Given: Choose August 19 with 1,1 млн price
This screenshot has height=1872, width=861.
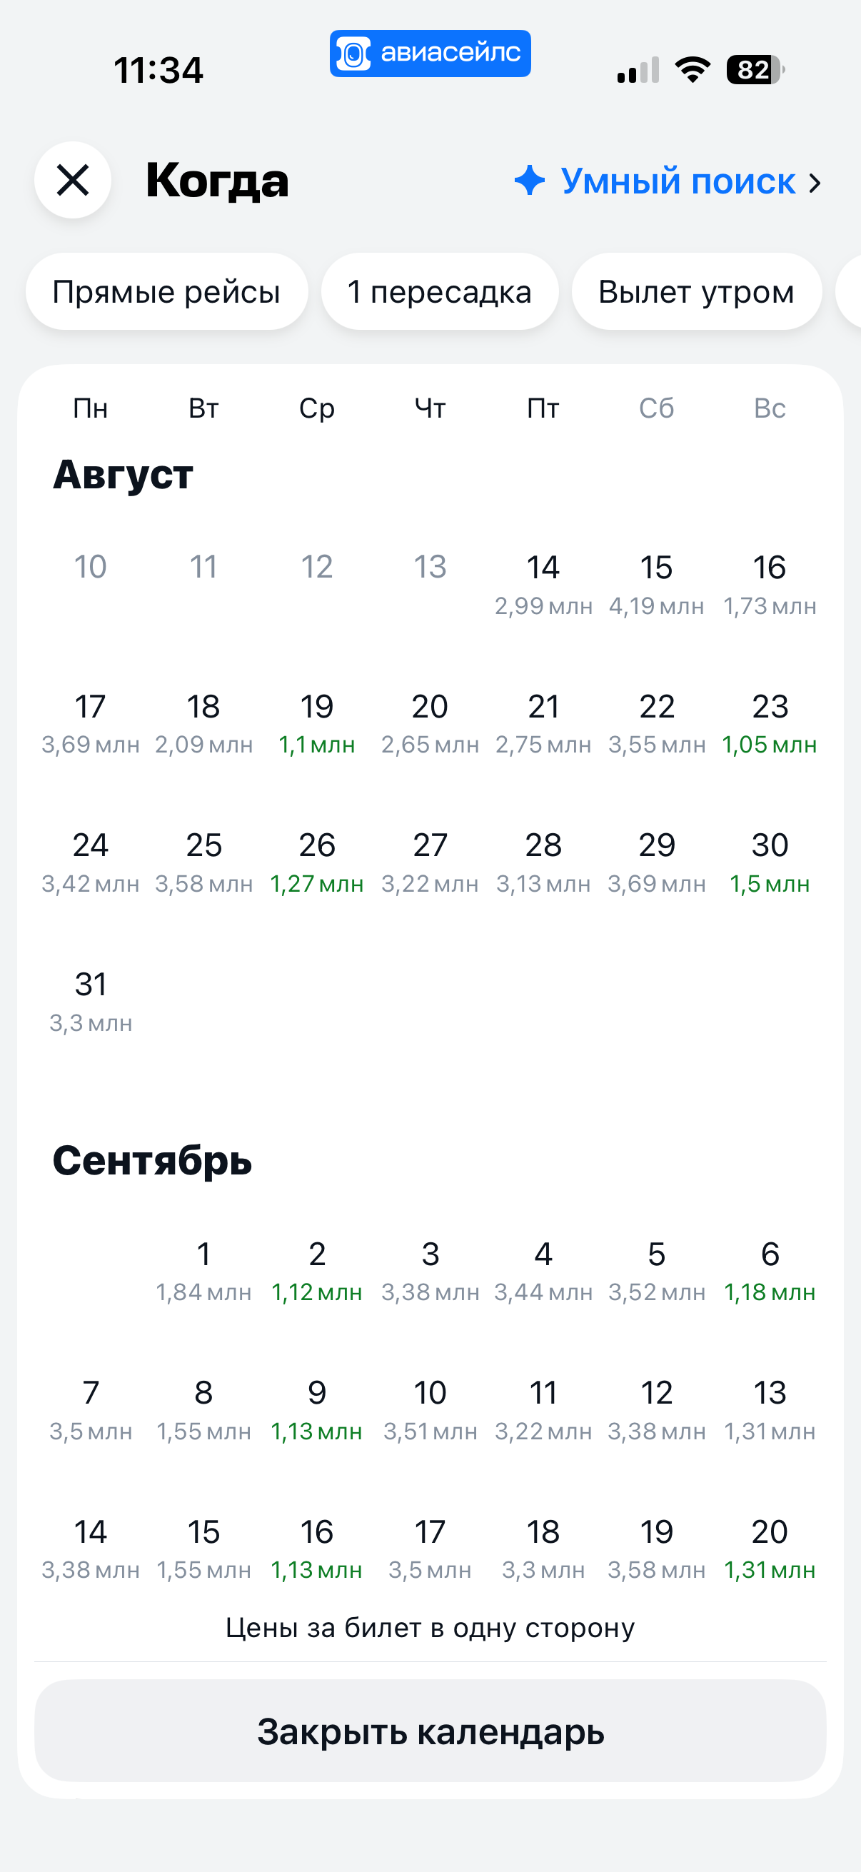Looking at the screenshot, I should 317,723.
